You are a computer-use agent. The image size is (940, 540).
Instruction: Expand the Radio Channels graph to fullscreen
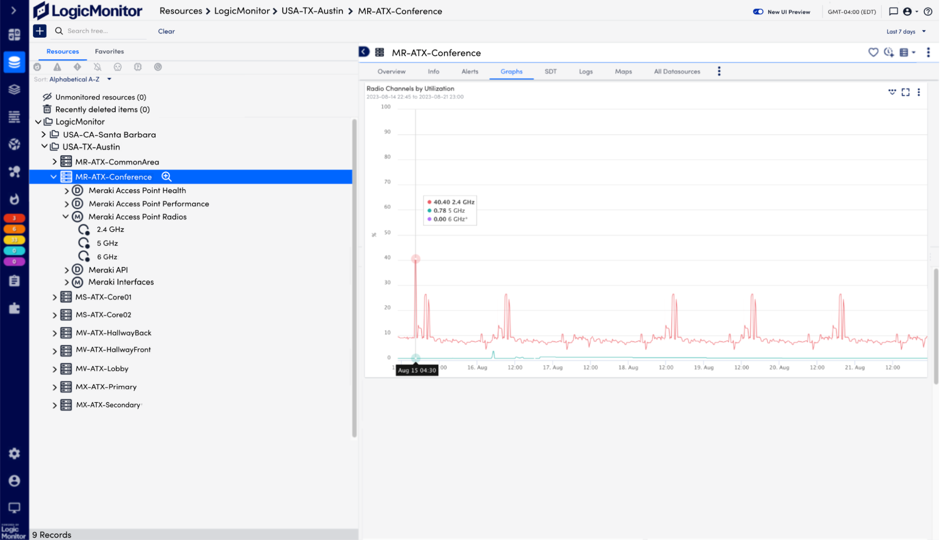[x=906, y=92]
